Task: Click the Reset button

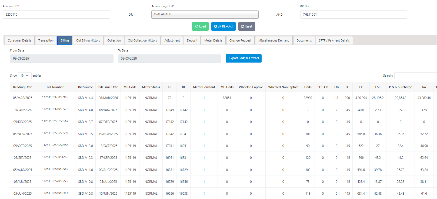Action: coord(246,26)
